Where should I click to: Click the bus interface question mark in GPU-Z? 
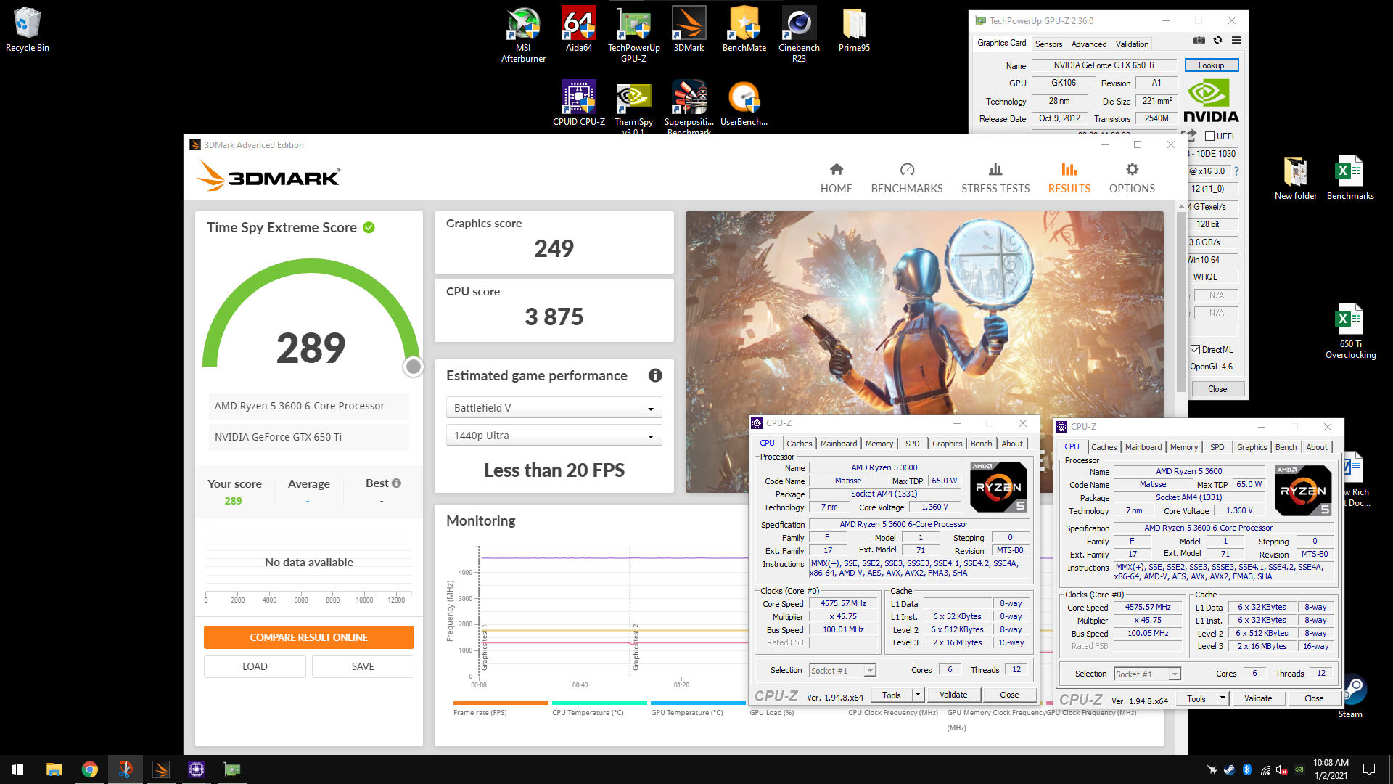(1236, 171)
